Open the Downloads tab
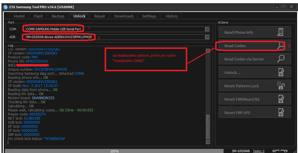 124,16
